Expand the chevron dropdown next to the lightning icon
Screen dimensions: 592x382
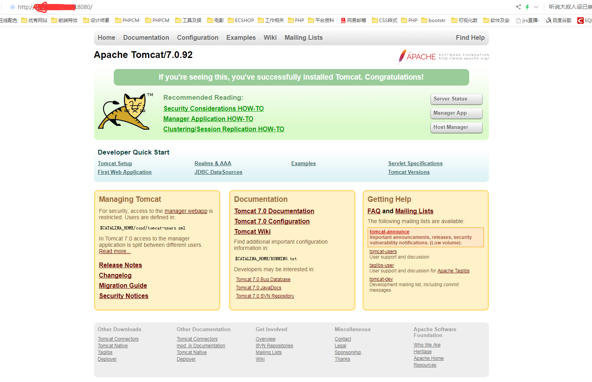(x=536, y=7)
